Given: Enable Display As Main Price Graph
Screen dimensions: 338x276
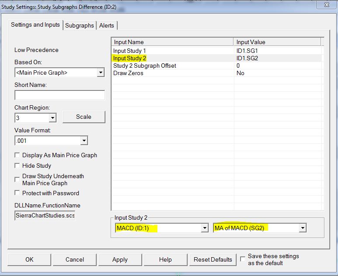Looking at the screenshot, I should click(17, 155).
